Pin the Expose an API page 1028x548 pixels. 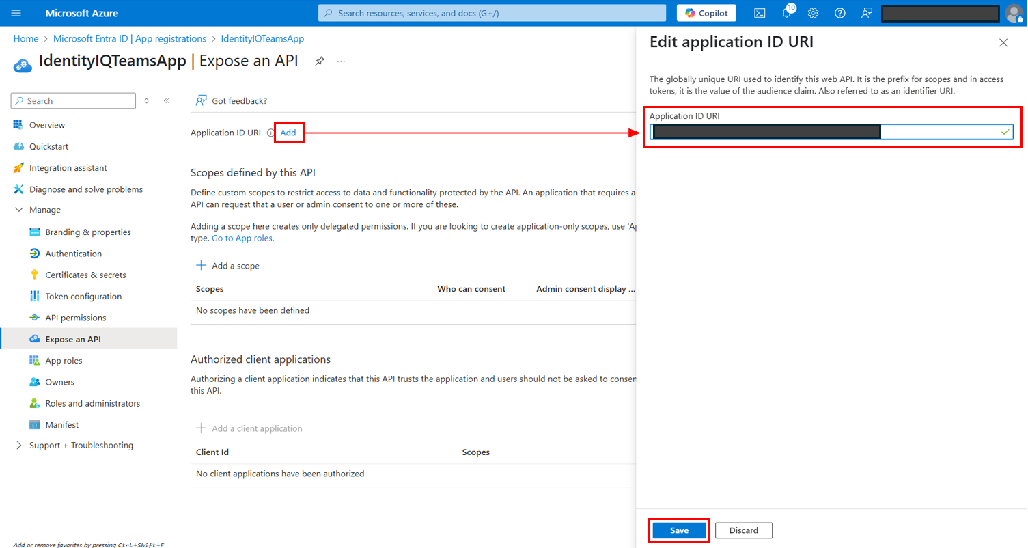pos(319,61)
